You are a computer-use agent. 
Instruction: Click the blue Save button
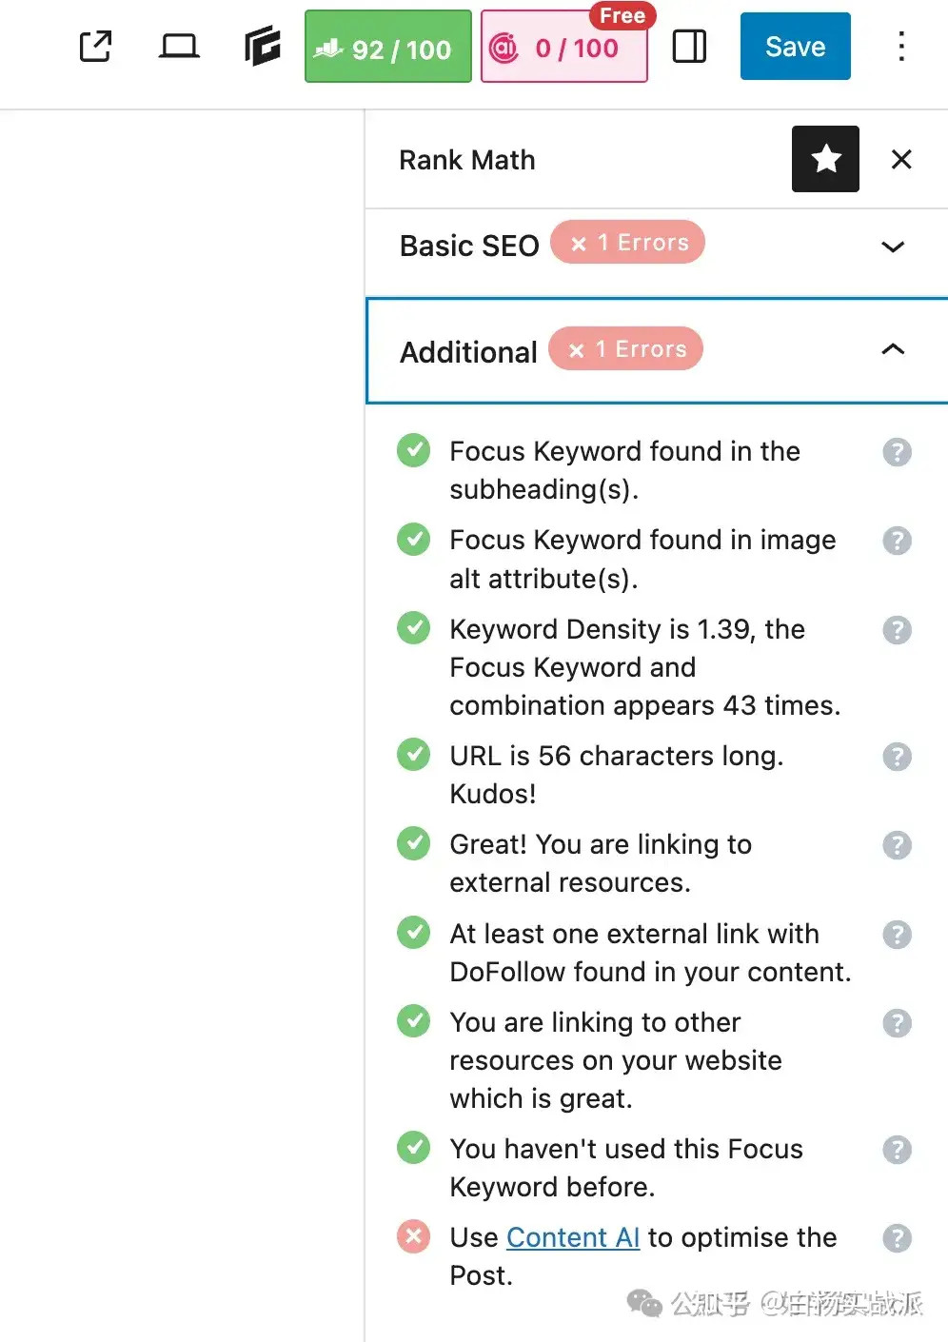tap(795, 47)
